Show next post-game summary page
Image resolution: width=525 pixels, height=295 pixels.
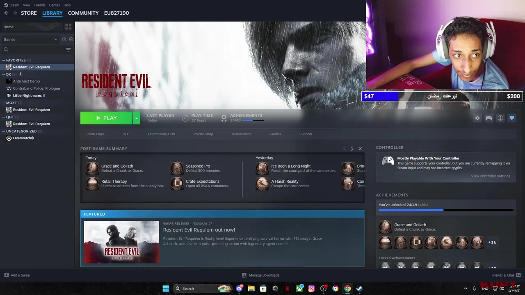coord(352,149)
